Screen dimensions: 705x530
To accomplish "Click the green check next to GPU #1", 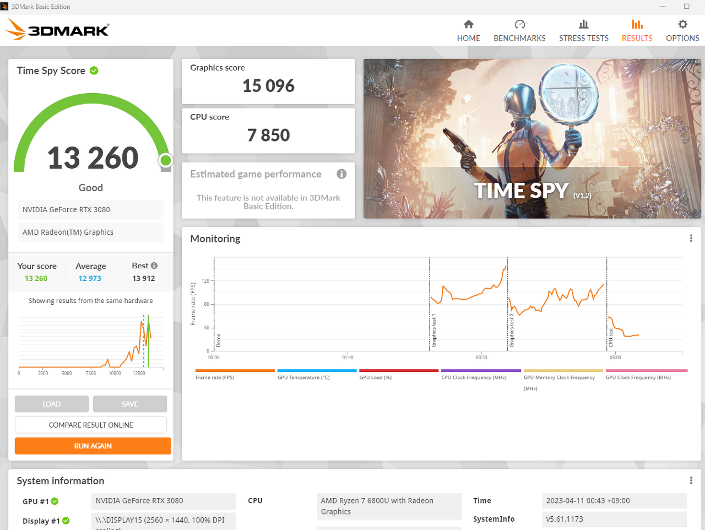I will pyautogui.click(x=55, y=501).
